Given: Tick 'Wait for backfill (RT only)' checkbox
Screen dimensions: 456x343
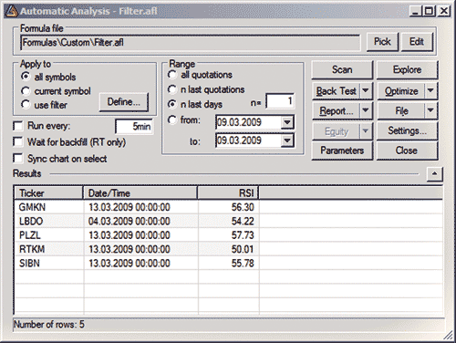Looking at the screenshot, I should tap(18, 141).
